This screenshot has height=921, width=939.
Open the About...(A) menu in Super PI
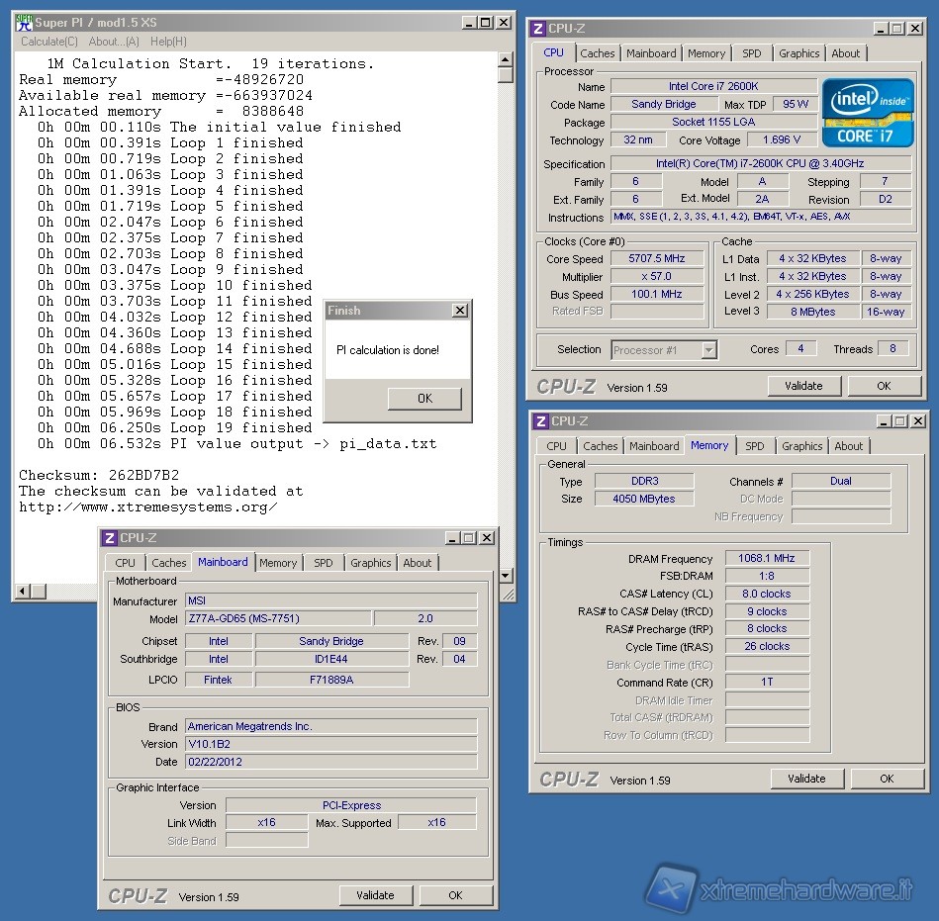click(114, 42)
